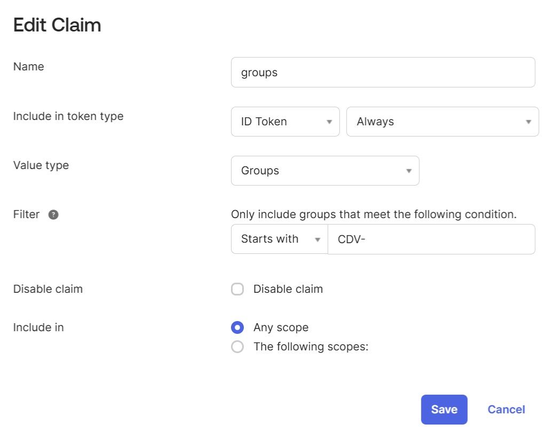549x440 pixels.
Task: Click the Only include groups description text
Action: 373,214
